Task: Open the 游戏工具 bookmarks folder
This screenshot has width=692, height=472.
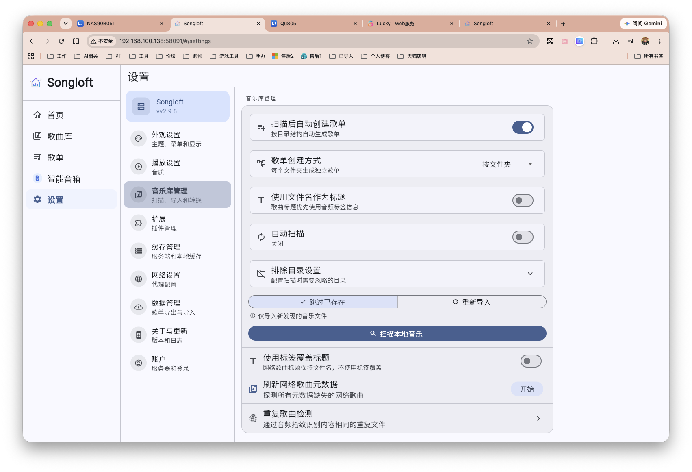Action: click(x=224, y=56)
